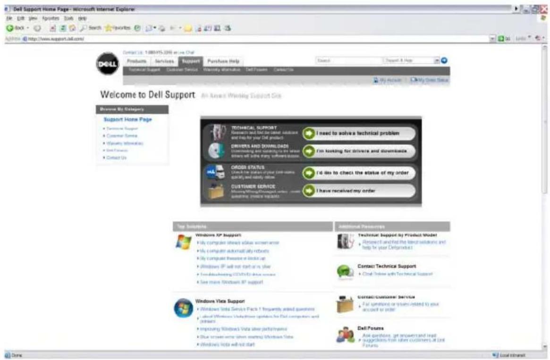Click the Windows Vista orb logo
Screen dimensions: 550x360
tap(184, 308)
